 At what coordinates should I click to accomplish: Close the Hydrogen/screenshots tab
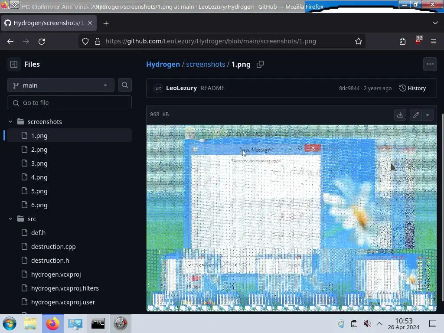pos(90,23)
